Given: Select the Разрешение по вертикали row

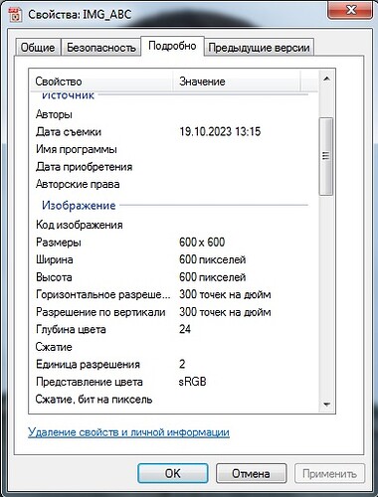Looking at the screenshot, I should coord(174,312).
